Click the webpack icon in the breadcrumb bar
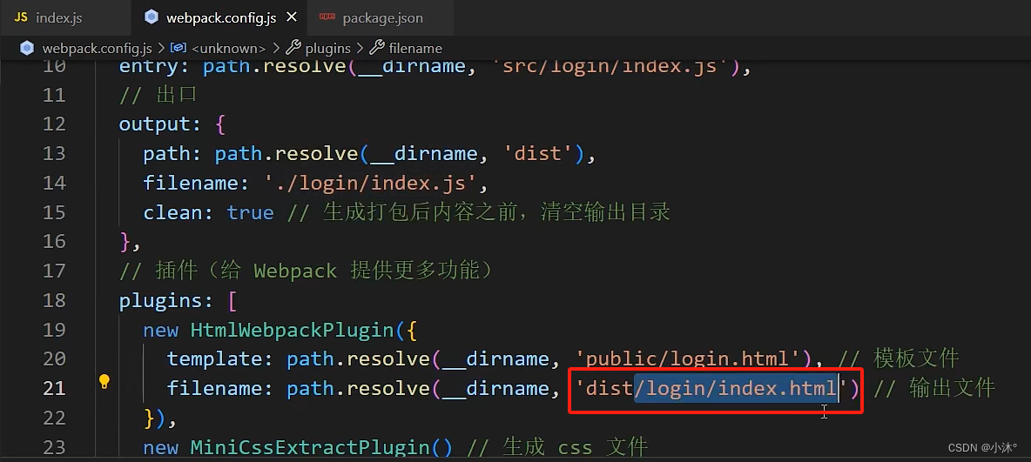This screenshot has height=462, width=1031. tap(27, 48)
